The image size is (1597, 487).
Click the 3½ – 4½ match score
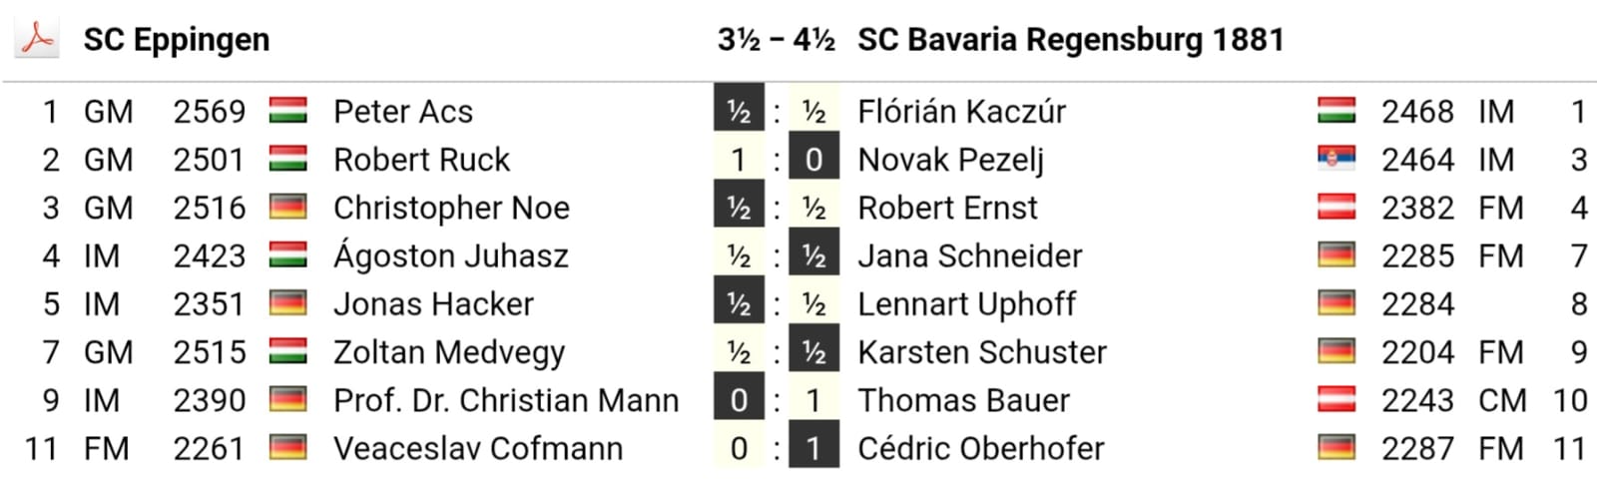click(776, 40)
